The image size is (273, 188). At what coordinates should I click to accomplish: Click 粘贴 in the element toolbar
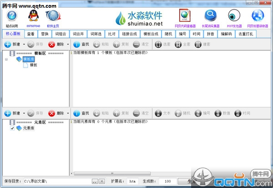(x=101, y=113)
